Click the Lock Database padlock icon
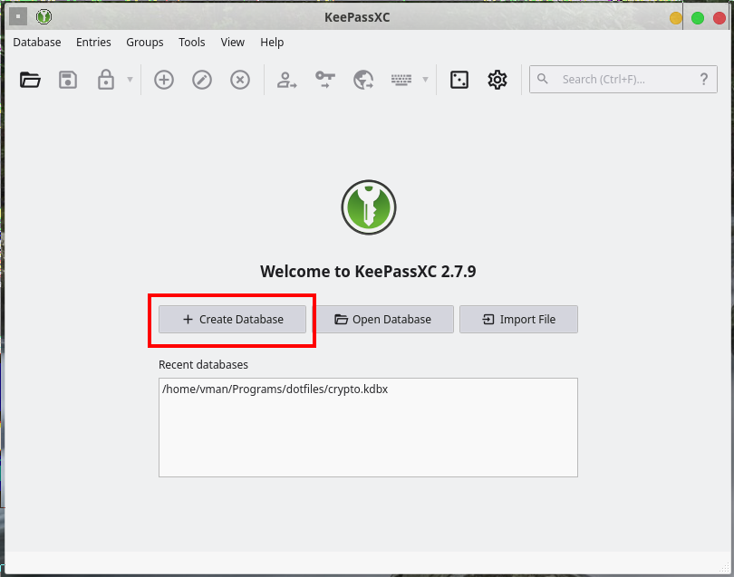 [x=106, y=80]
